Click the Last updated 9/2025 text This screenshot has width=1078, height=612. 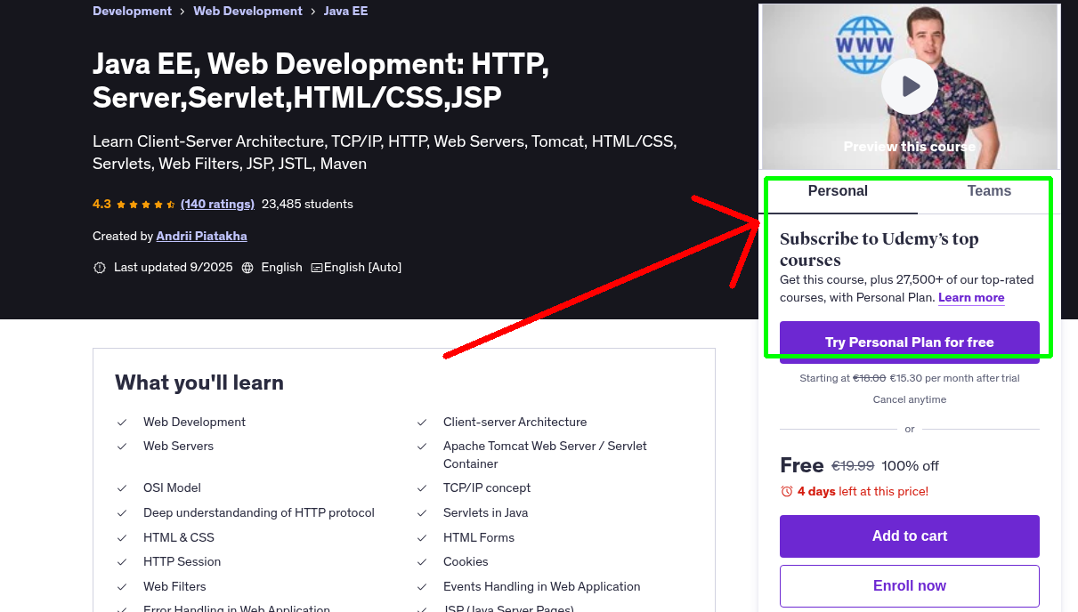pos(172,267)
